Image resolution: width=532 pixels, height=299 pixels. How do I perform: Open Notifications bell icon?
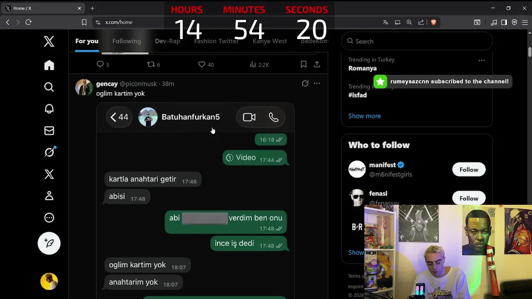tap(49, 109)
